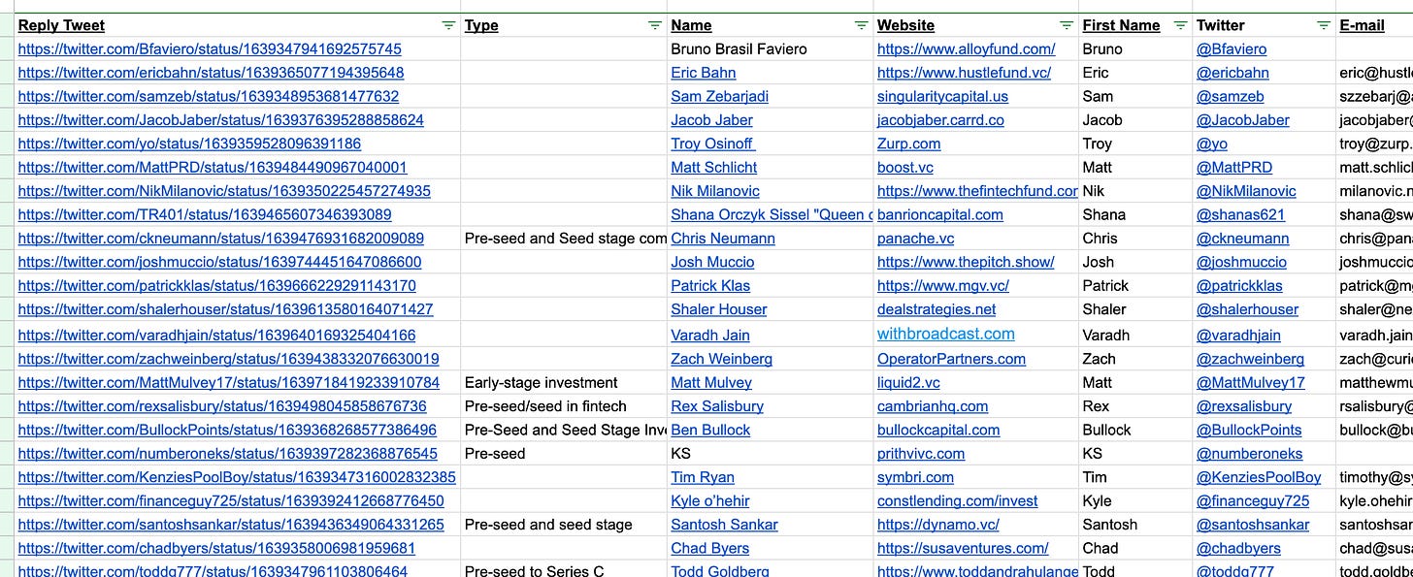Open the withbroadcast.com website link
The image size is (1413, 577).
click(946, 334)
